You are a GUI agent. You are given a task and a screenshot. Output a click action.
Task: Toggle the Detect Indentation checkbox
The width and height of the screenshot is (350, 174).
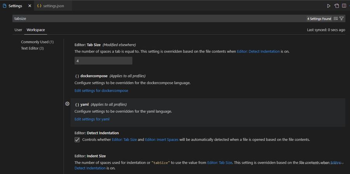pos(77,140)
